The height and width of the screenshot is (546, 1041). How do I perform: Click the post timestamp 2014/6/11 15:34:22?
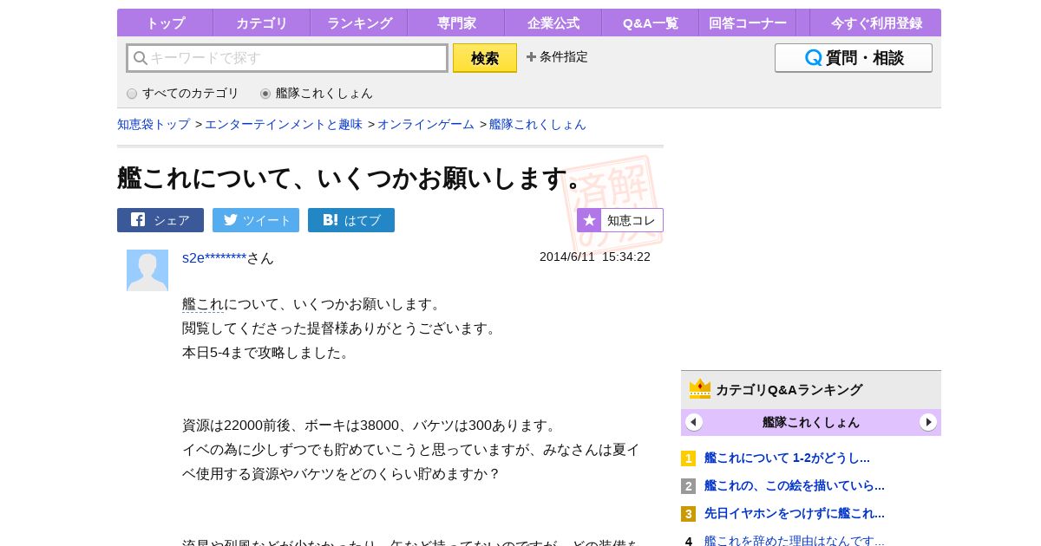[595, 257]
